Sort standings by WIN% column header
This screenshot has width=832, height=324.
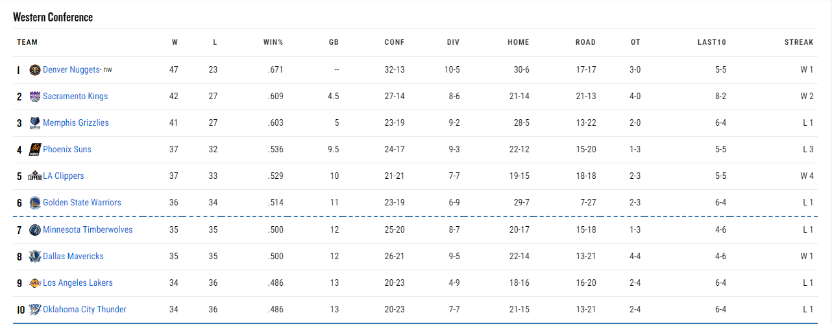[273, 42]
